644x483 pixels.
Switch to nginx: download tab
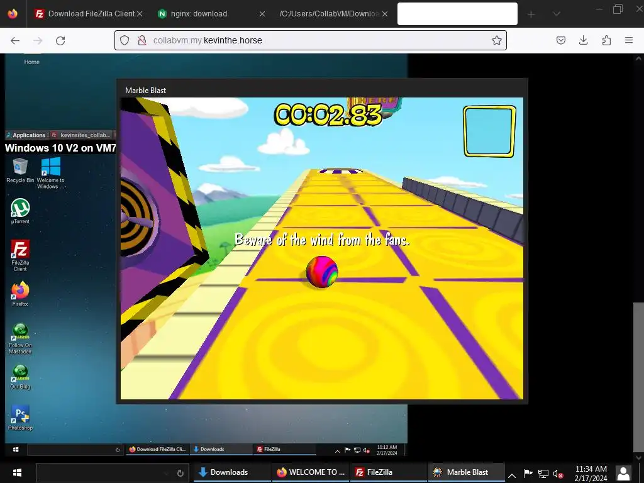click(199, 14)
